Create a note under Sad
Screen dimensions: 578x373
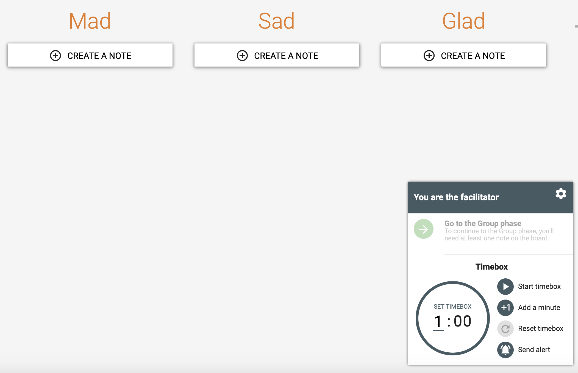[x=277, y=55]
